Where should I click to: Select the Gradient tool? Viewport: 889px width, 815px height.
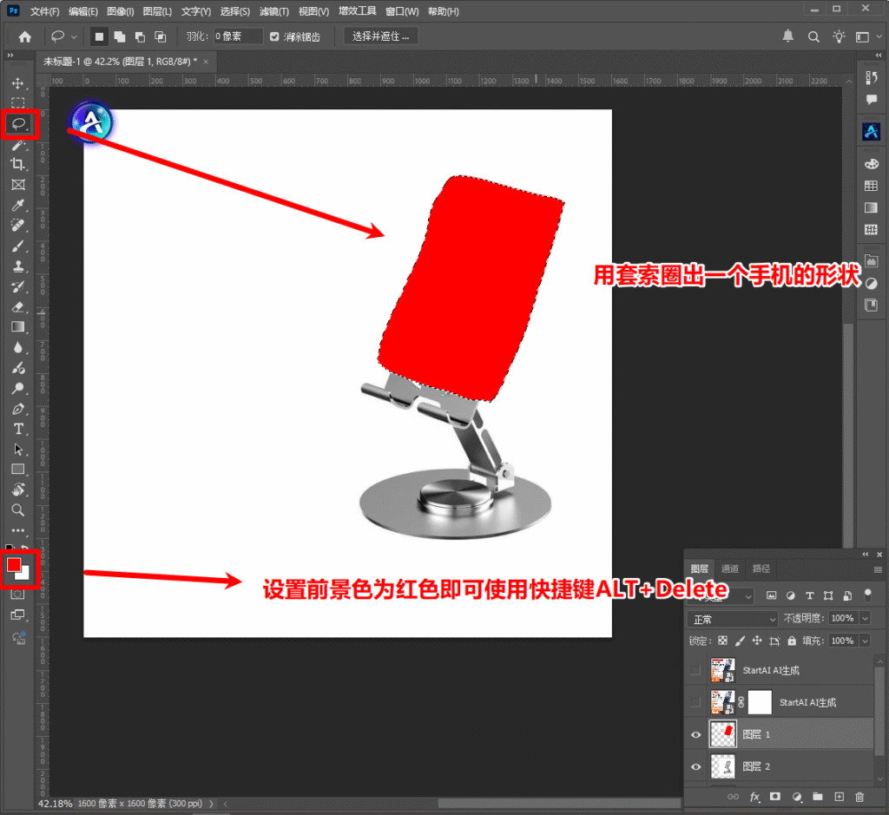coord(18,327)
